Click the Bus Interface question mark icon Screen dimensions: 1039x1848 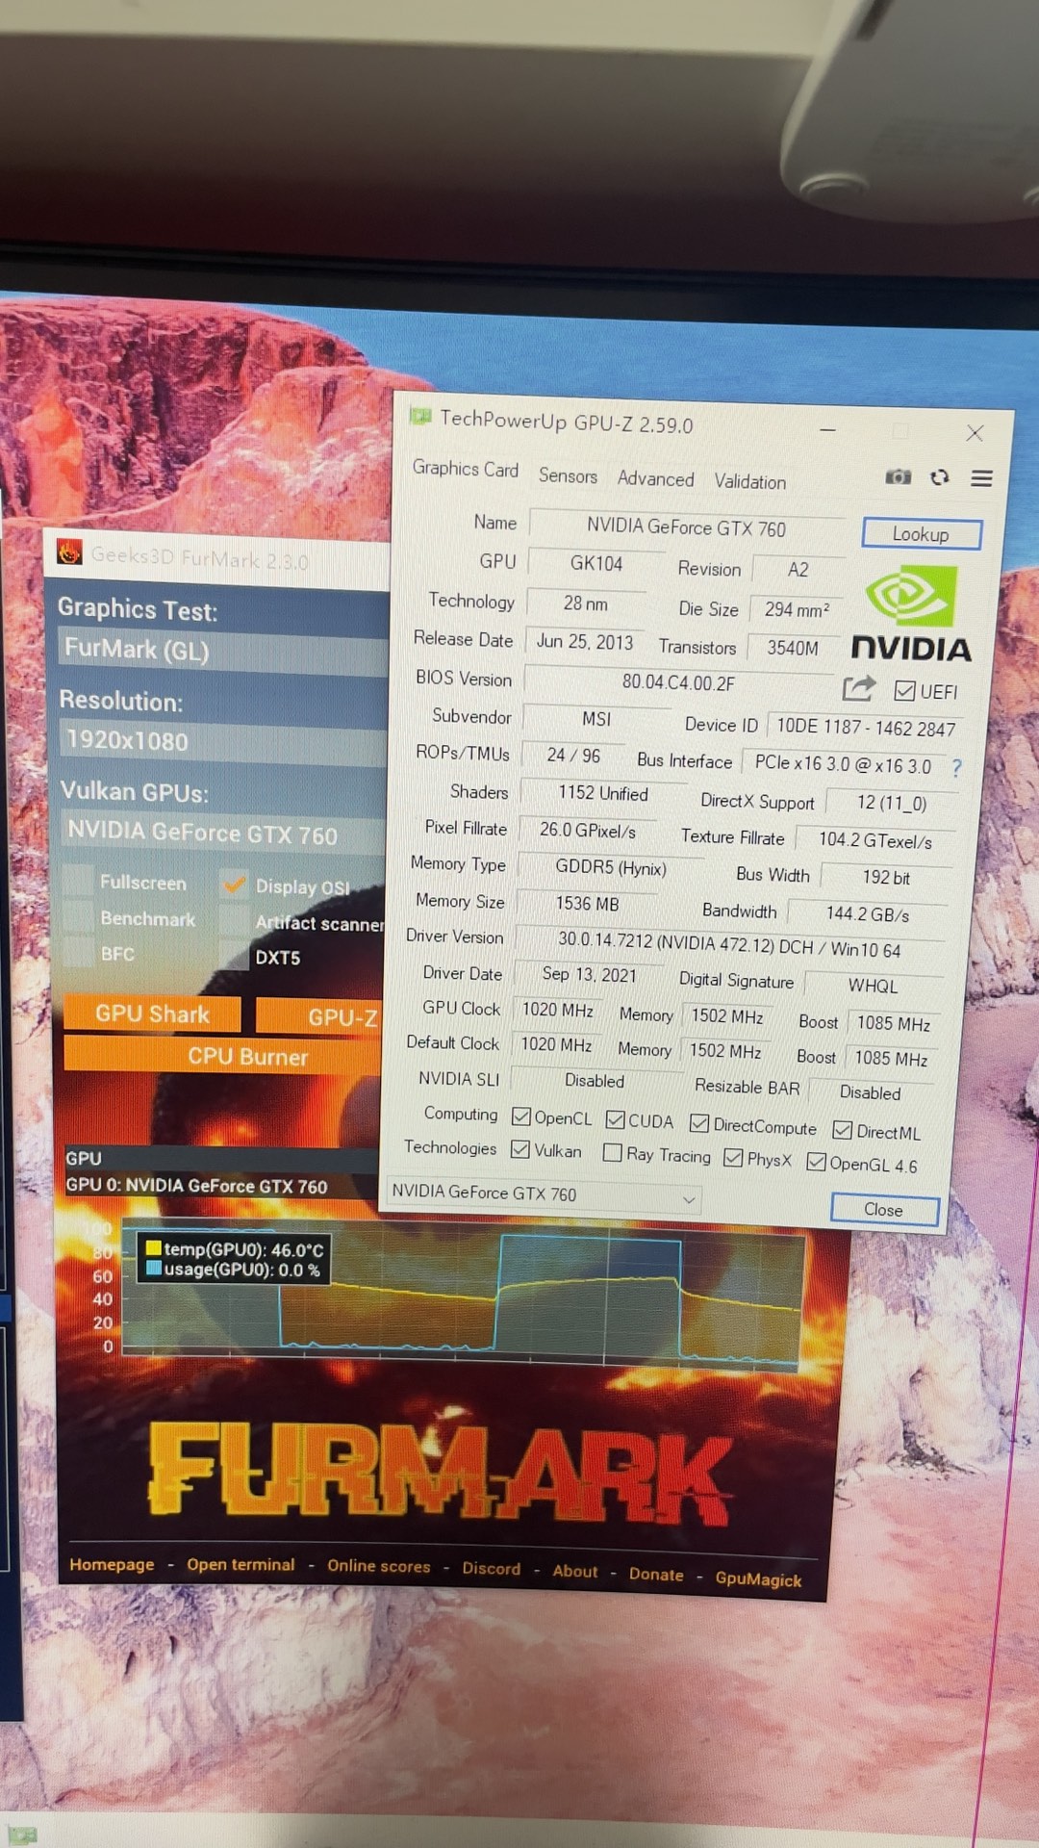(956, 768)
